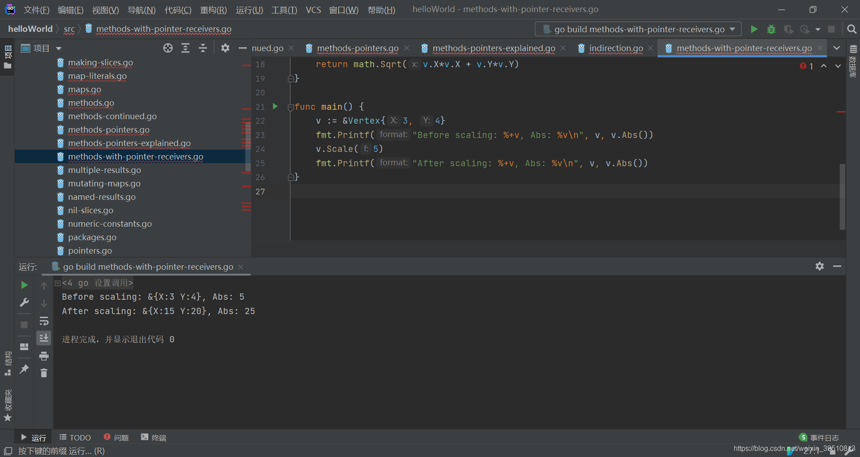Open run configuration dropdown
The width and height of the screenshot is (860, 457).
(x=638, y=29)
